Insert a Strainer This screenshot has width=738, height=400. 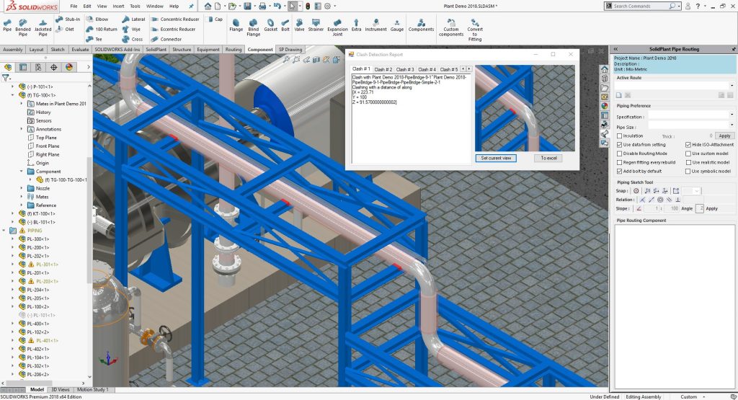(316, 25)
